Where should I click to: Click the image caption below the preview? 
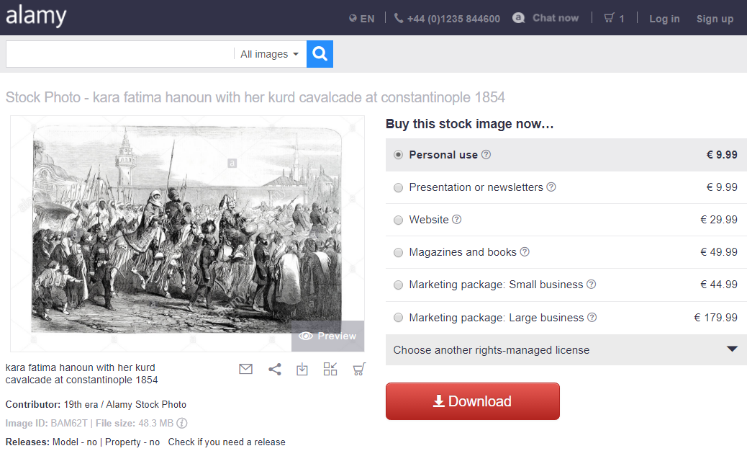coord(81,374)
